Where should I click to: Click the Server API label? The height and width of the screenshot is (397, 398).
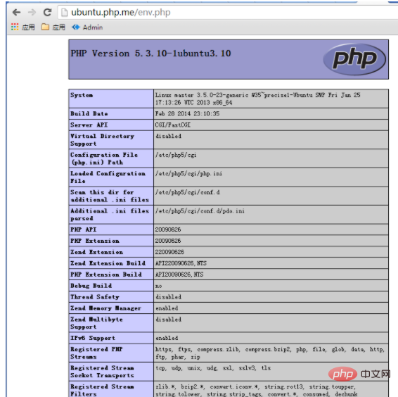89,125
